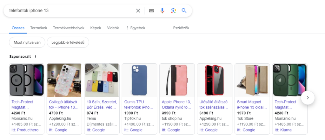
Task: Click the blue magnifier search icon
Action: point(184,10)
